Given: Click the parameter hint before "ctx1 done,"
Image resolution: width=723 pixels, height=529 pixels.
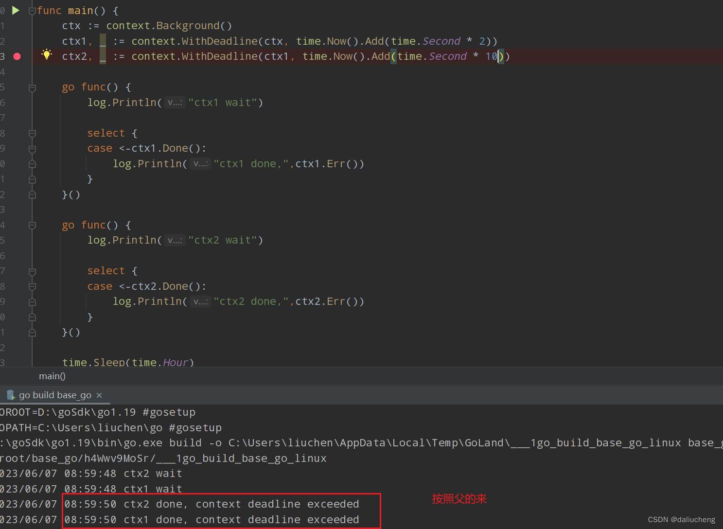Looking at the screenshot, I should 200,164.
